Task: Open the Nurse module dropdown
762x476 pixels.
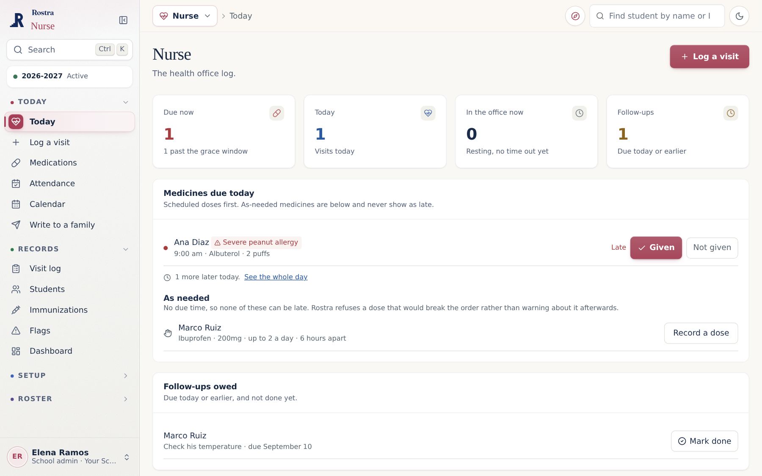Action: (x=185, y=16)
